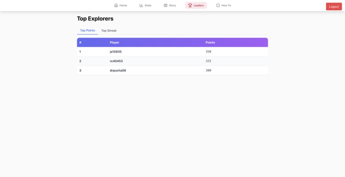
Task: Select player ja15935 in the table
Action: pyautogui.click(x=116, y=52)
